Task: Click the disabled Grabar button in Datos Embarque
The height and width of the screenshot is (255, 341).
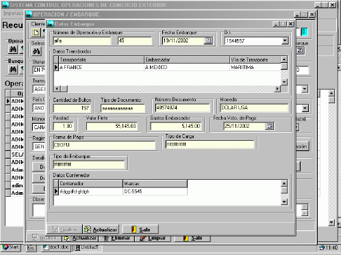Action: coord(64,229)
